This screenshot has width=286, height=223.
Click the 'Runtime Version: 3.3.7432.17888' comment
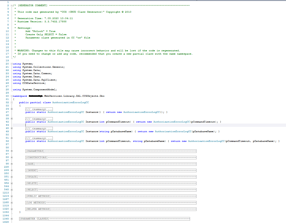[x=42, y=21]
